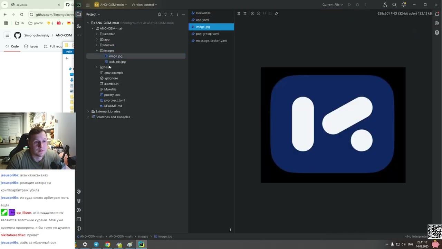The image size is (442, 249).
Task: Zoom out of the image
Action: 258,13
